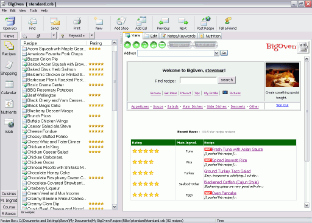Image resolution: width=312 pixels, height=223 pixels.
Task: Send the recipe via Send icon
Action: (55, 24)
